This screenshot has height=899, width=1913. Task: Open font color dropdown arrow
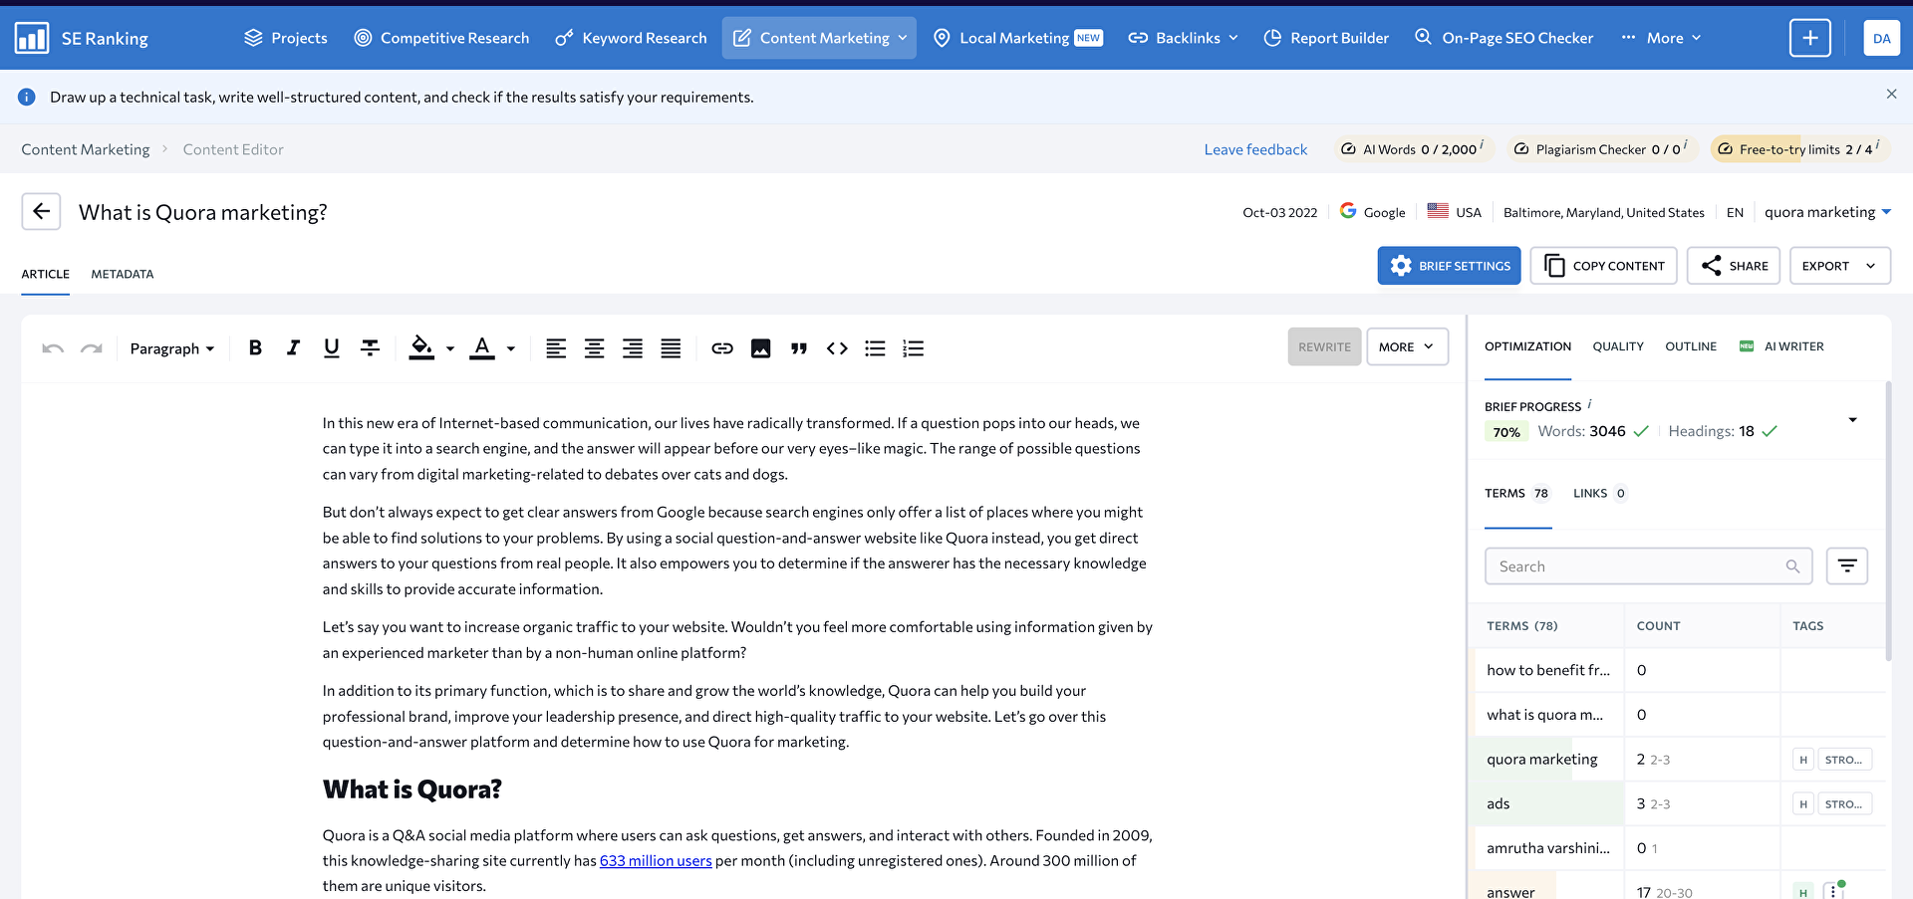(x=511, y=348)
